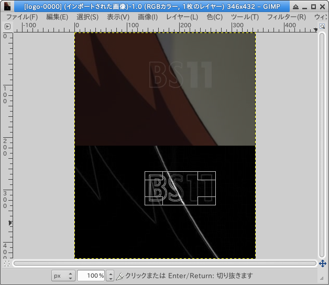Open the 選択(S) menu
Screen dimensions: 329x285
tap(87, 17)
